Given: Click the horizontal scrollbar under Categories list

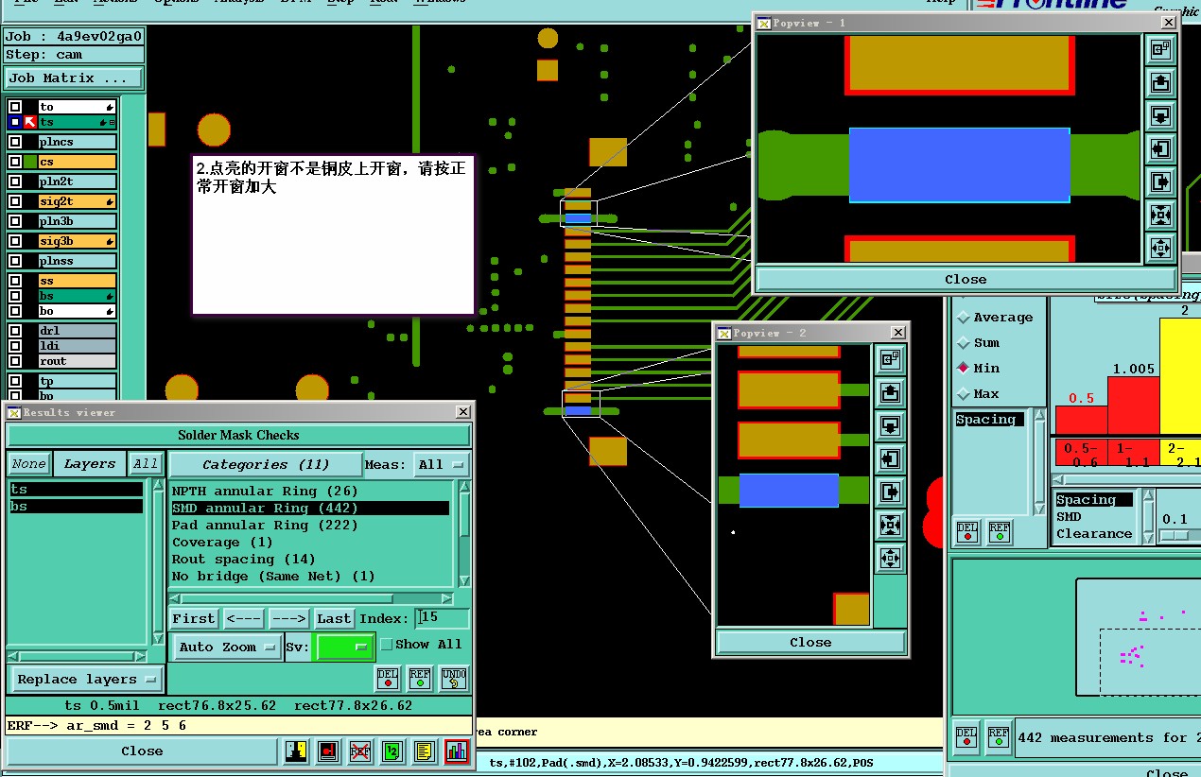Looking at the screenshot, I should click(311, 598).
